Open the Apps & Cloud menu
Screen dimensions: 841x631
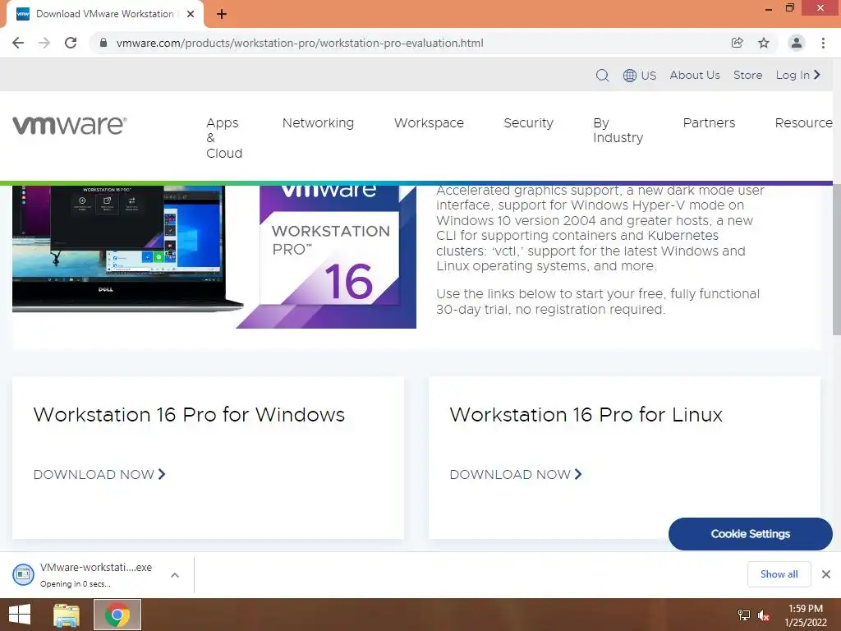(224, 138)
